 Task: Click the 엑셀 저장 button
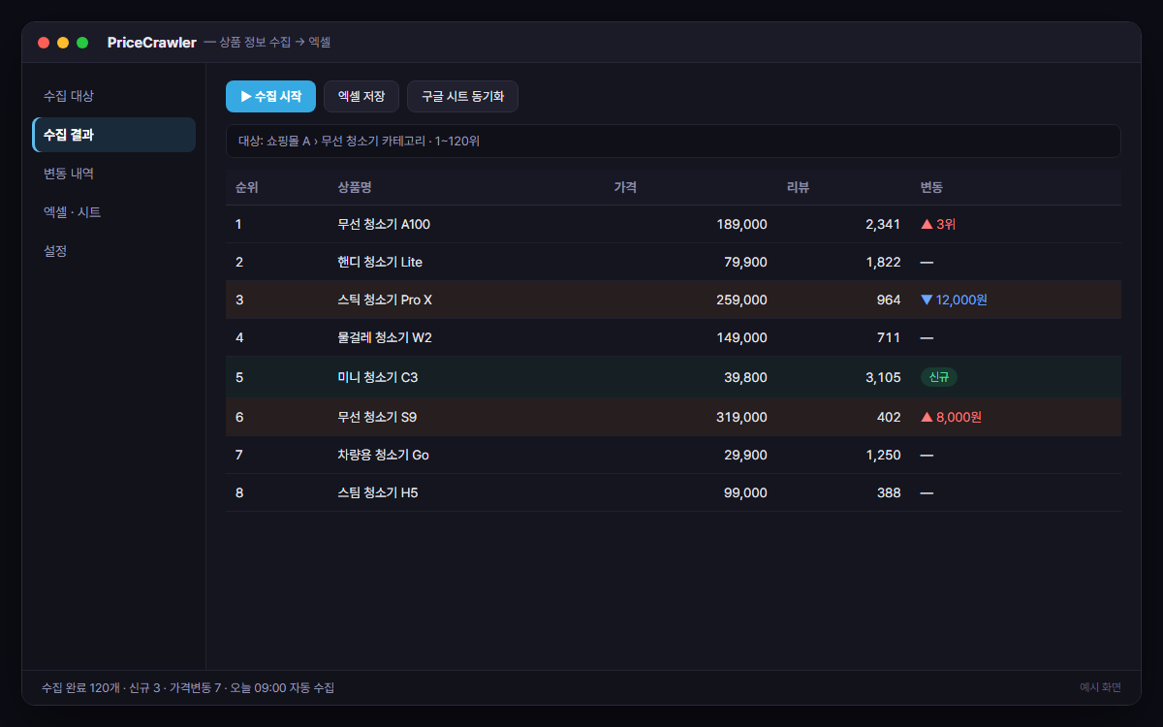click(x=361, y=97)
